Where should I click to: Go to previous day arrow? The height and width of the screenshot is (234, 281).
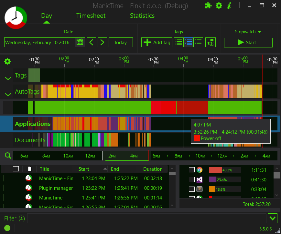[x=91, y=42]
